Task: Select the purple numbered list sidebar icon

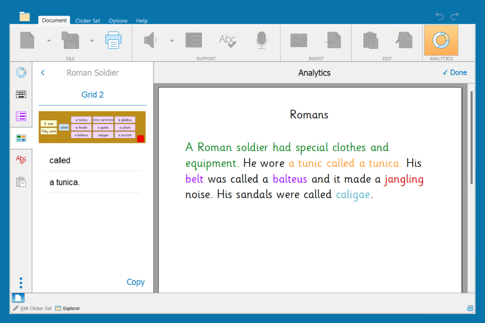Action: (x=21, y=116)
